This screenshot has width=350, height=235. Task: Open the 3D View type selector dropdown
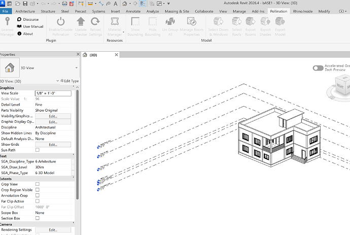pyautogui.click(x=76, y=67)
